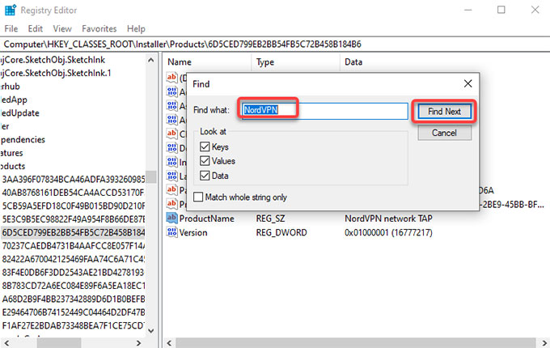Select the A68D2B9F4BB237342889D6D1B0BEFB key
The image size is (550, 348).
point(74,299)
